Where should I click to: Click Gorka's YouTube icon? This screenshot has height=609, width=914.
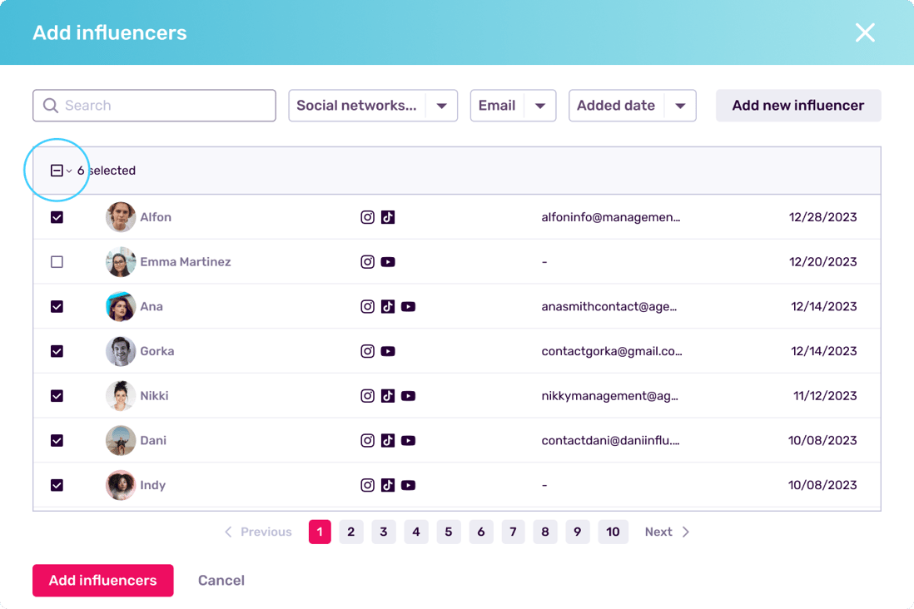point(388,352)
